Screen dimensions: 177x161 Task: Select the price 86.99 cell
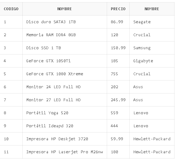point(118,22)
